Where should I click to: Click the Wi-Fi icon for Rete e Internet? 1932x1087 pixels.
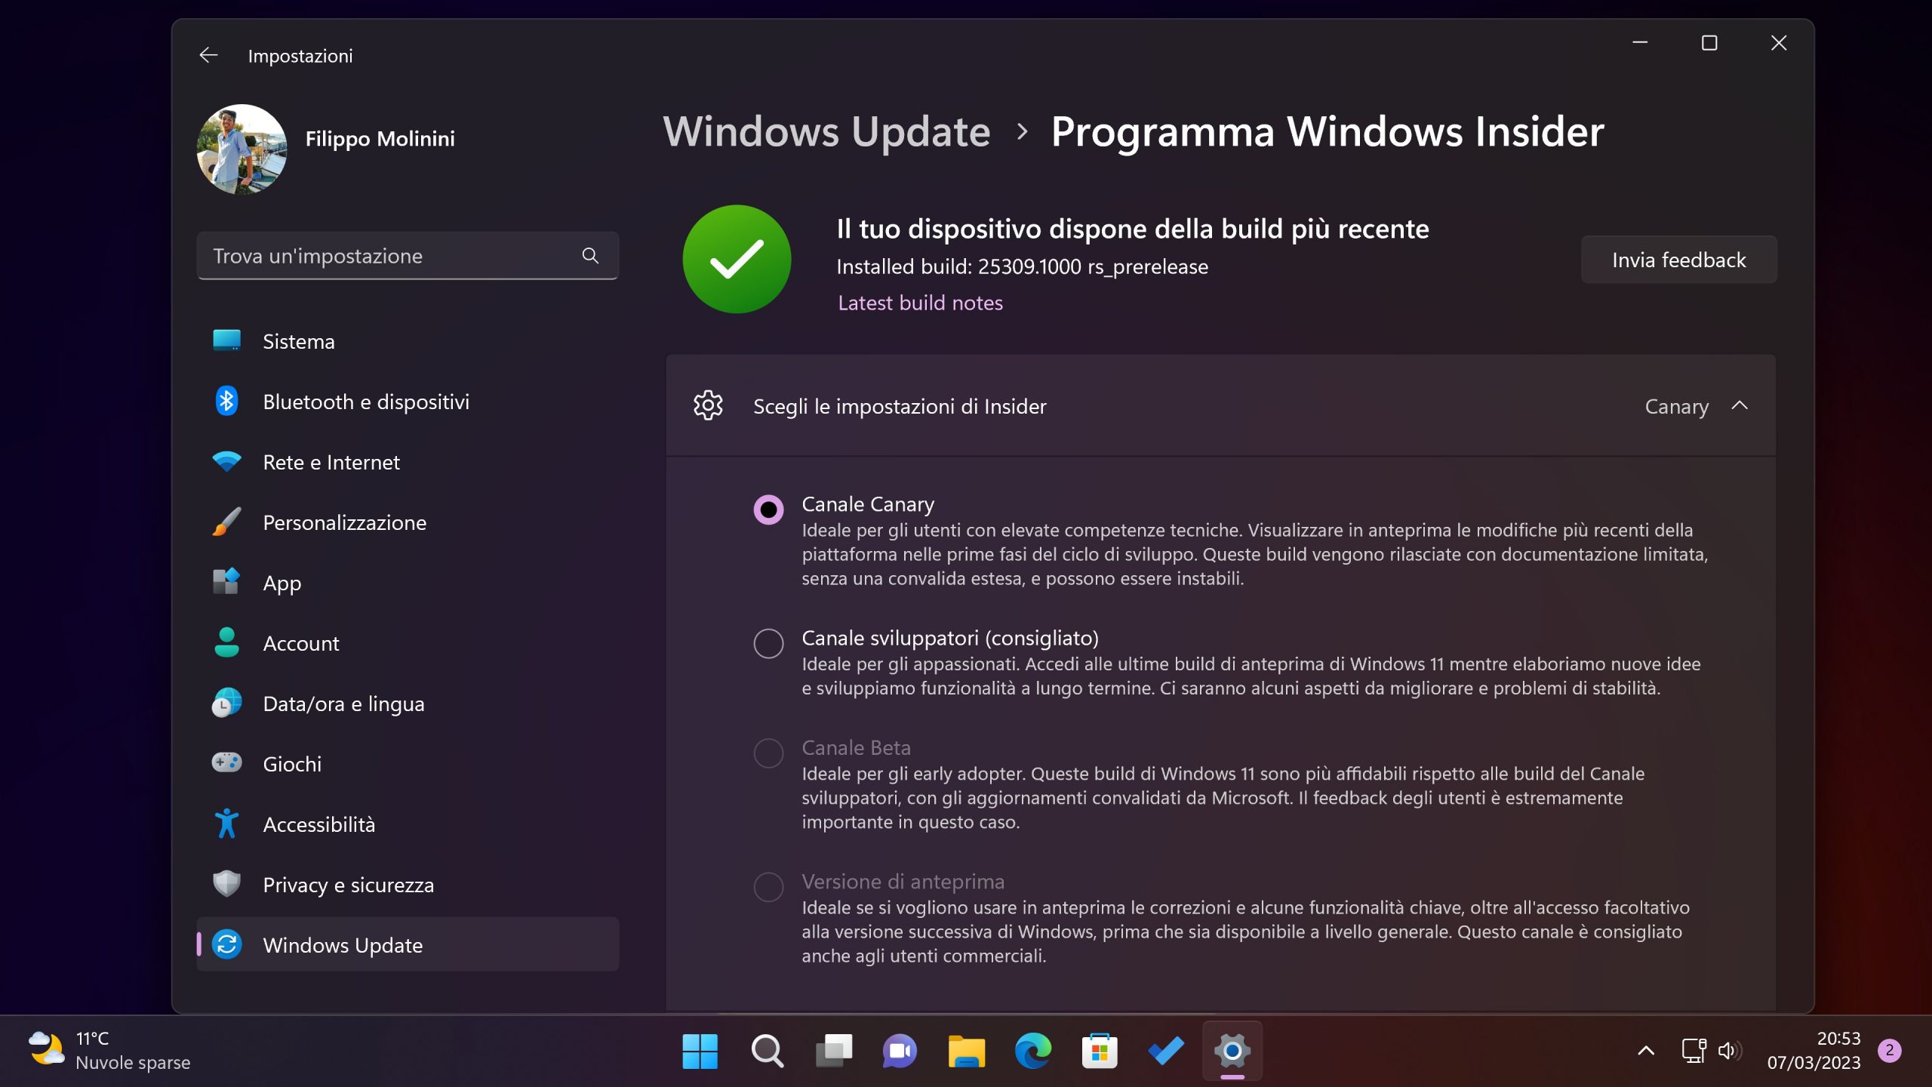(226, 461)
